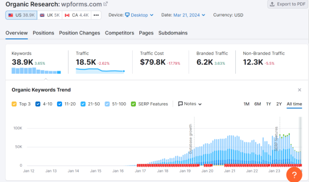The height and width of the screenshot is (182, 309).
Task: Click the Keywords mini bar chart
Action: [36, 71]
